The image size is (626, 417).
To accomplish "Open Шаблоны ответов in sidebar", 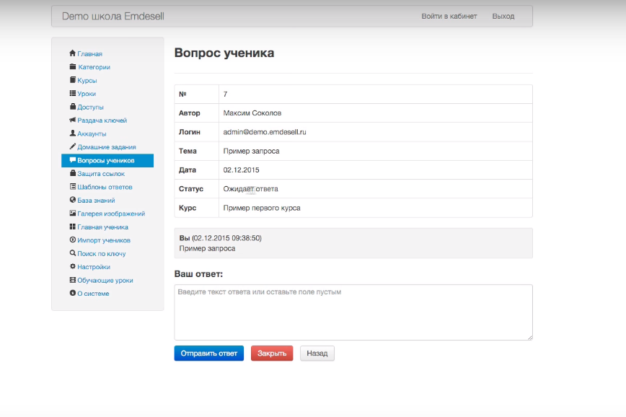I will click(105, 187).
